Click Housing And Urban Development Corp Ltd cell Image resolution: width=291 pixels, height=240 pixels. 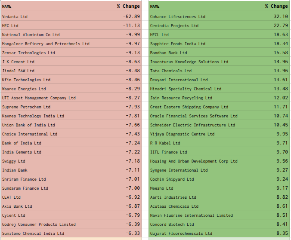[197, 161]
